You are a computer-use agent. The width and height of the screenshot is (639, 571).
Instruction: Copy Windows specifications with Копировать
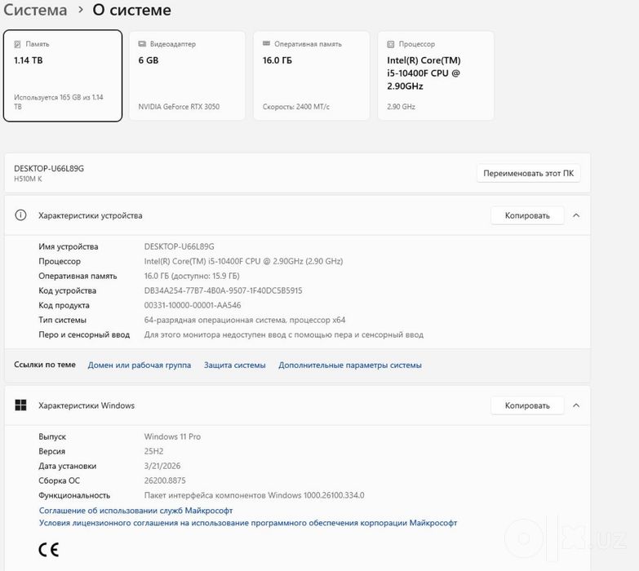pos(527,405)
